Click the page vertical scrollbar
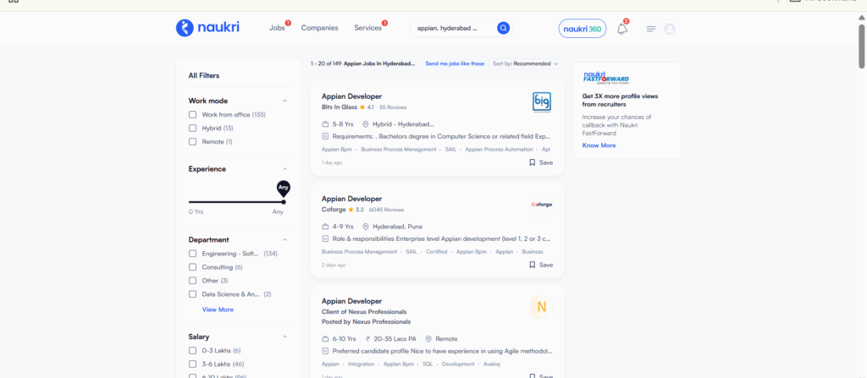 tap(861, 47)
